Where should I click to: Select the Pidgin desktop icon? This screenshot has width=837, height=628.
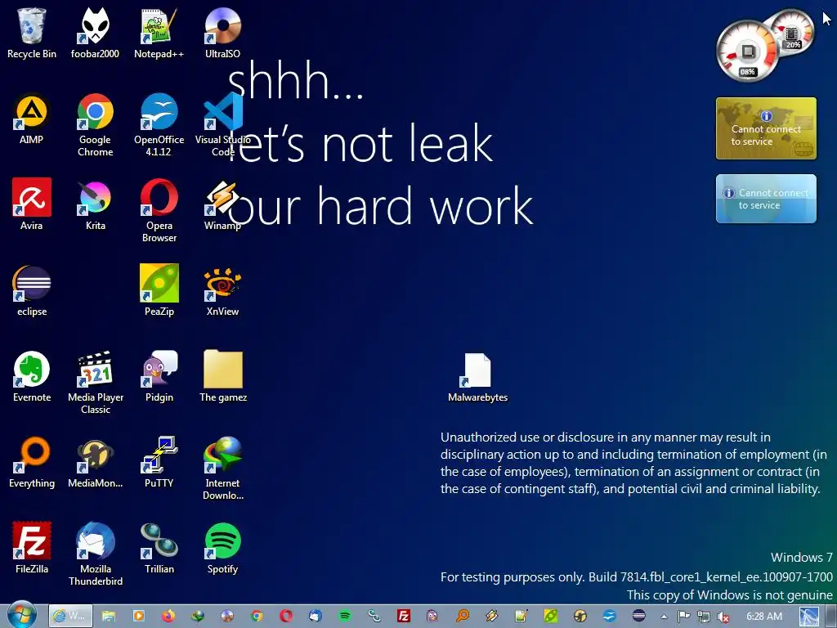pyautogui.click(x=159, y=376)
